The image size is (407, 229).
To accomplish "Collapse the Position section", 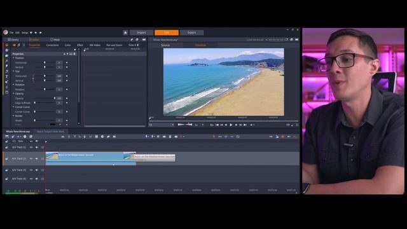I will [13, 58].
